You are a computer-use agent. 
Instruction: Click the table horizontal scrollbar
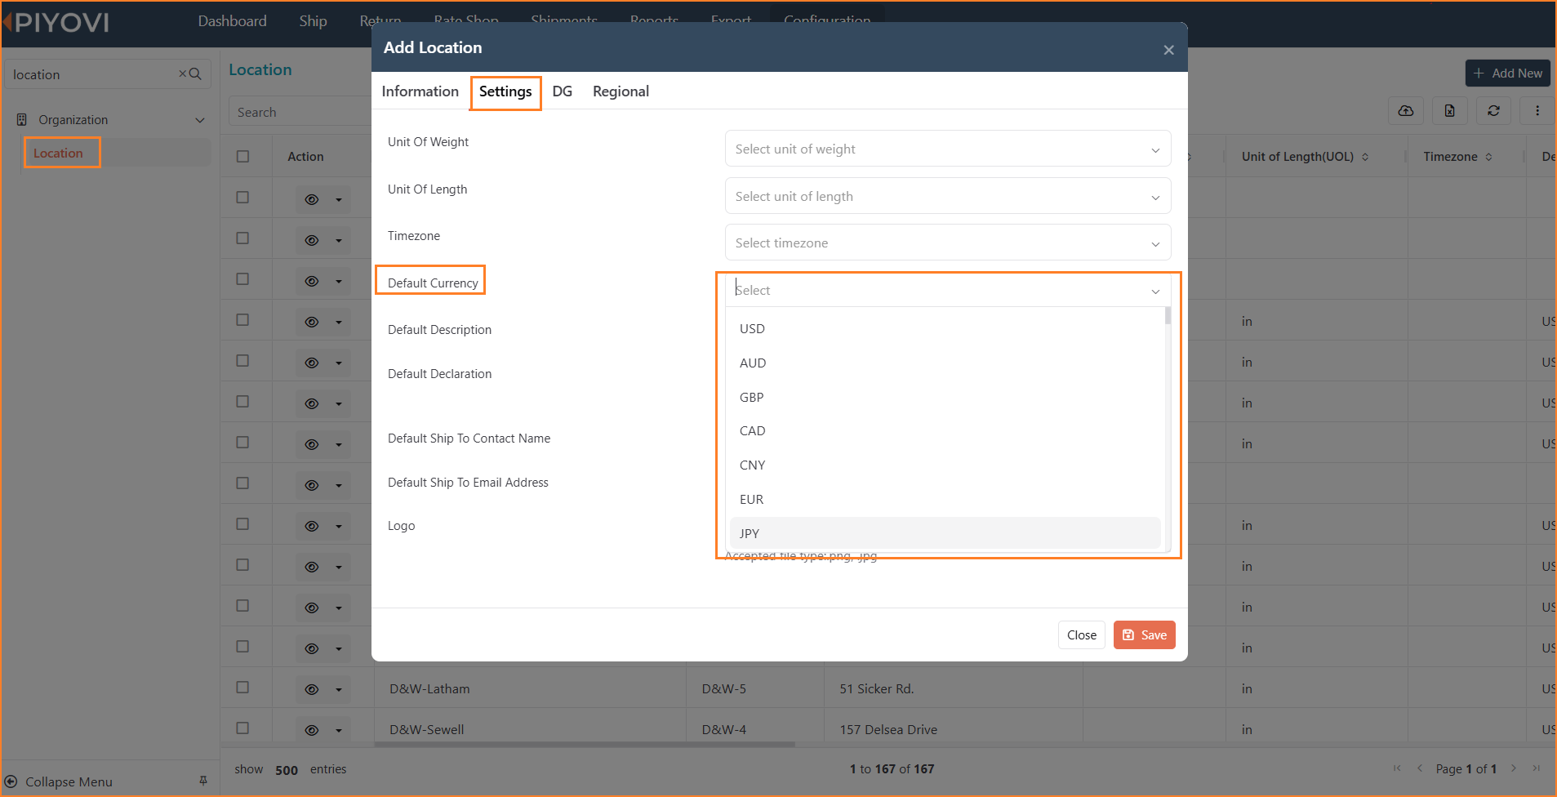pyautogui.click(x=585, y=744)
